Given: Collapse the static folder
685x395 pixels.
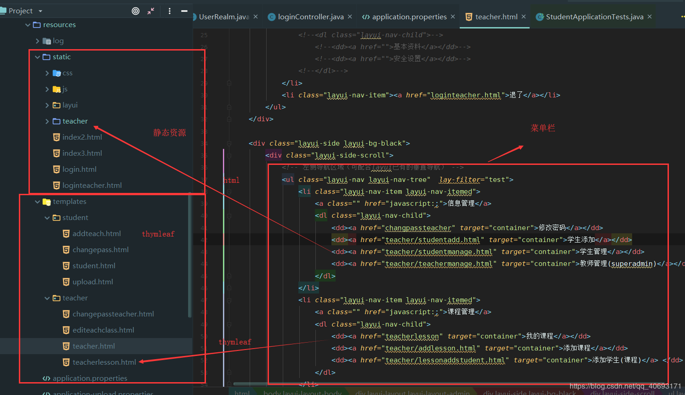Looking at the screenshot, I should click(37, 57).
